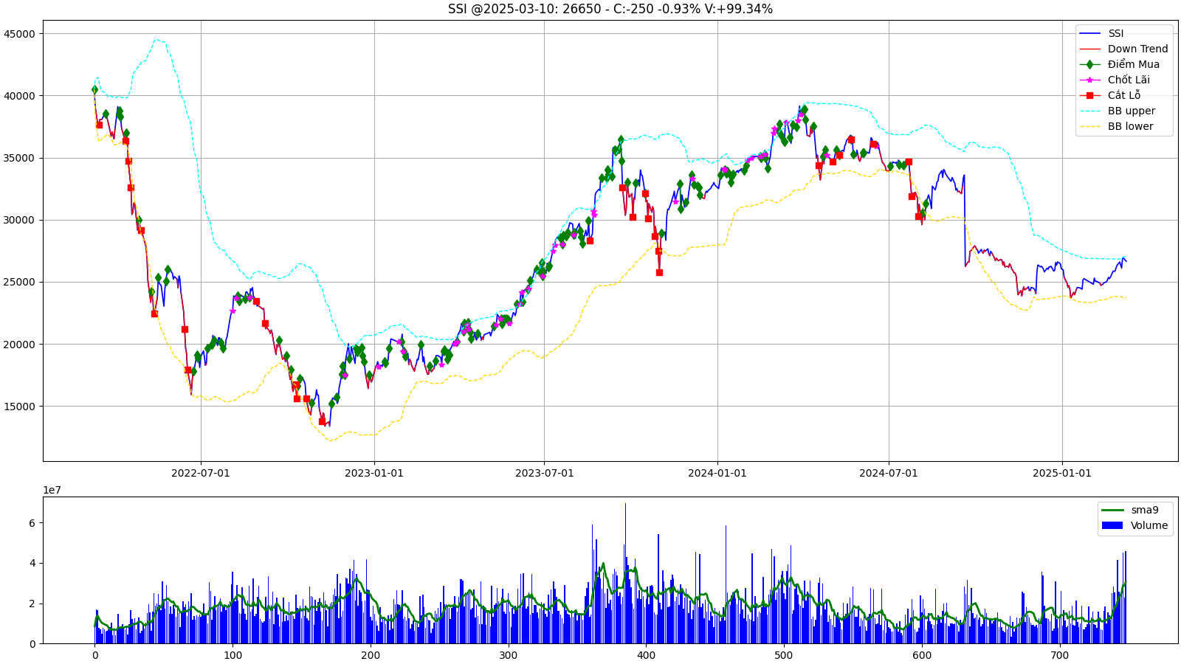Click the volume x-axis label 100

point(233,655)
